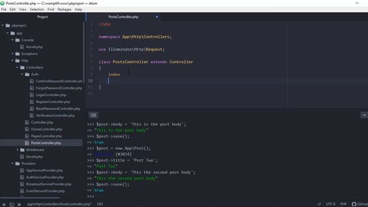Click terminal status icon in status bar

[x=11, y=205]
